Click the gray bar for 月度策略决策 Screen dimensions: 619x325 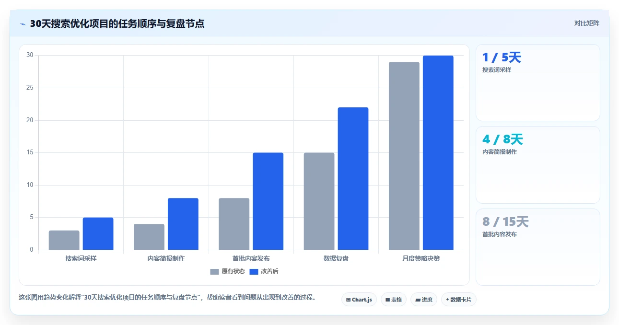click(x=404, y=156)
